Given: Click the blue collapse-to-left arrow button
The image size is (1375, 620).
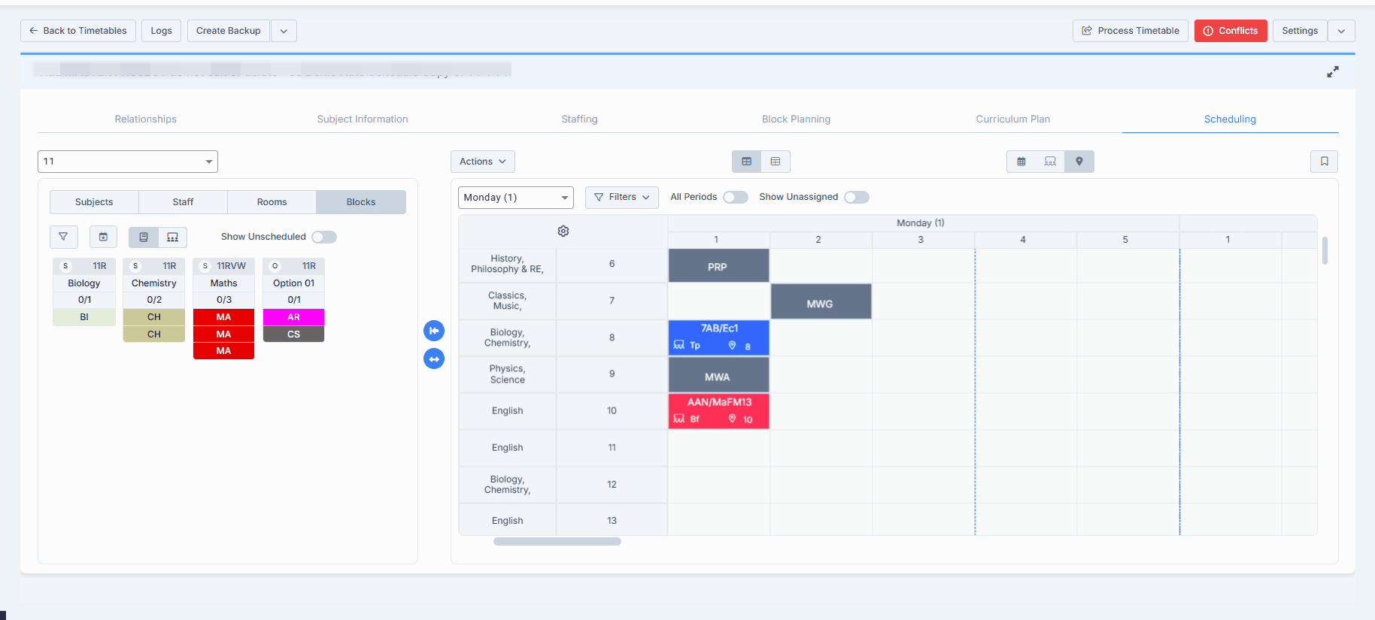Looking at the screenshot, I should click(434, 331).
